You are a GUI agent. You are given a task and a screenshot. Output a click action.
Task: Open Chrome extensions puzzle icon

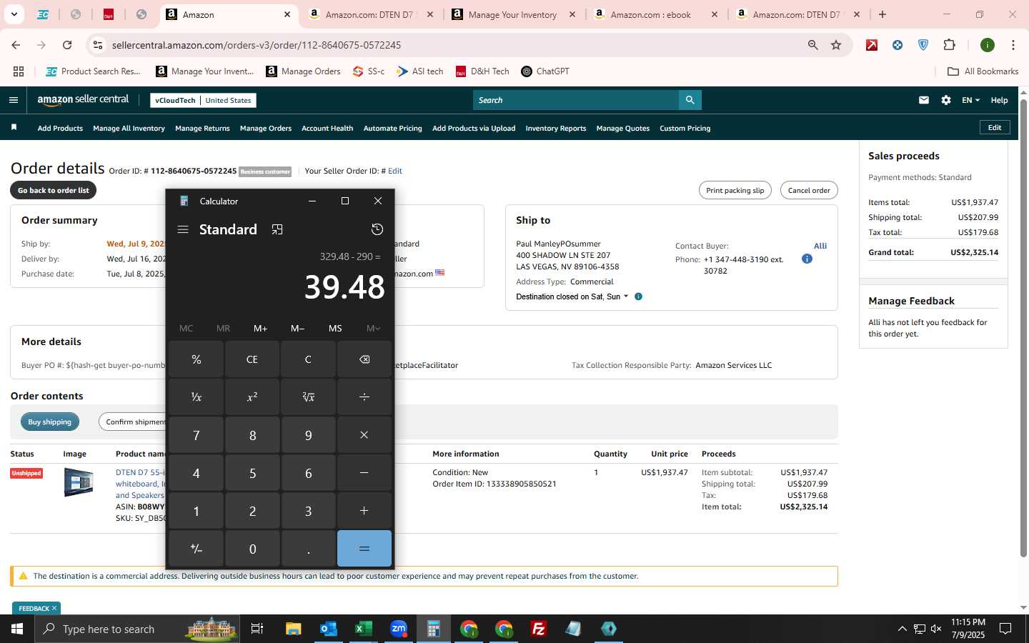(949, 45)
